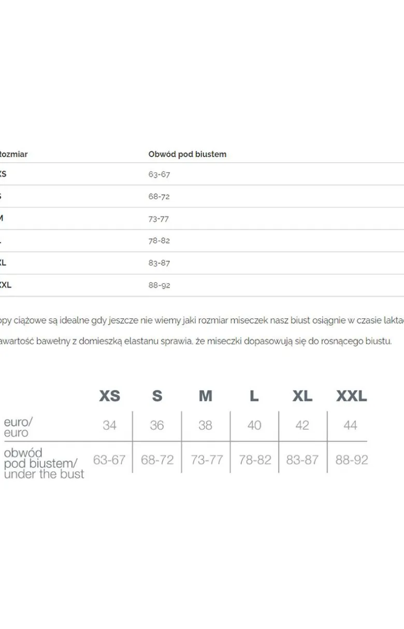404x629 pixels.
Task: Select the 73-77 row value
Action: 158,219
